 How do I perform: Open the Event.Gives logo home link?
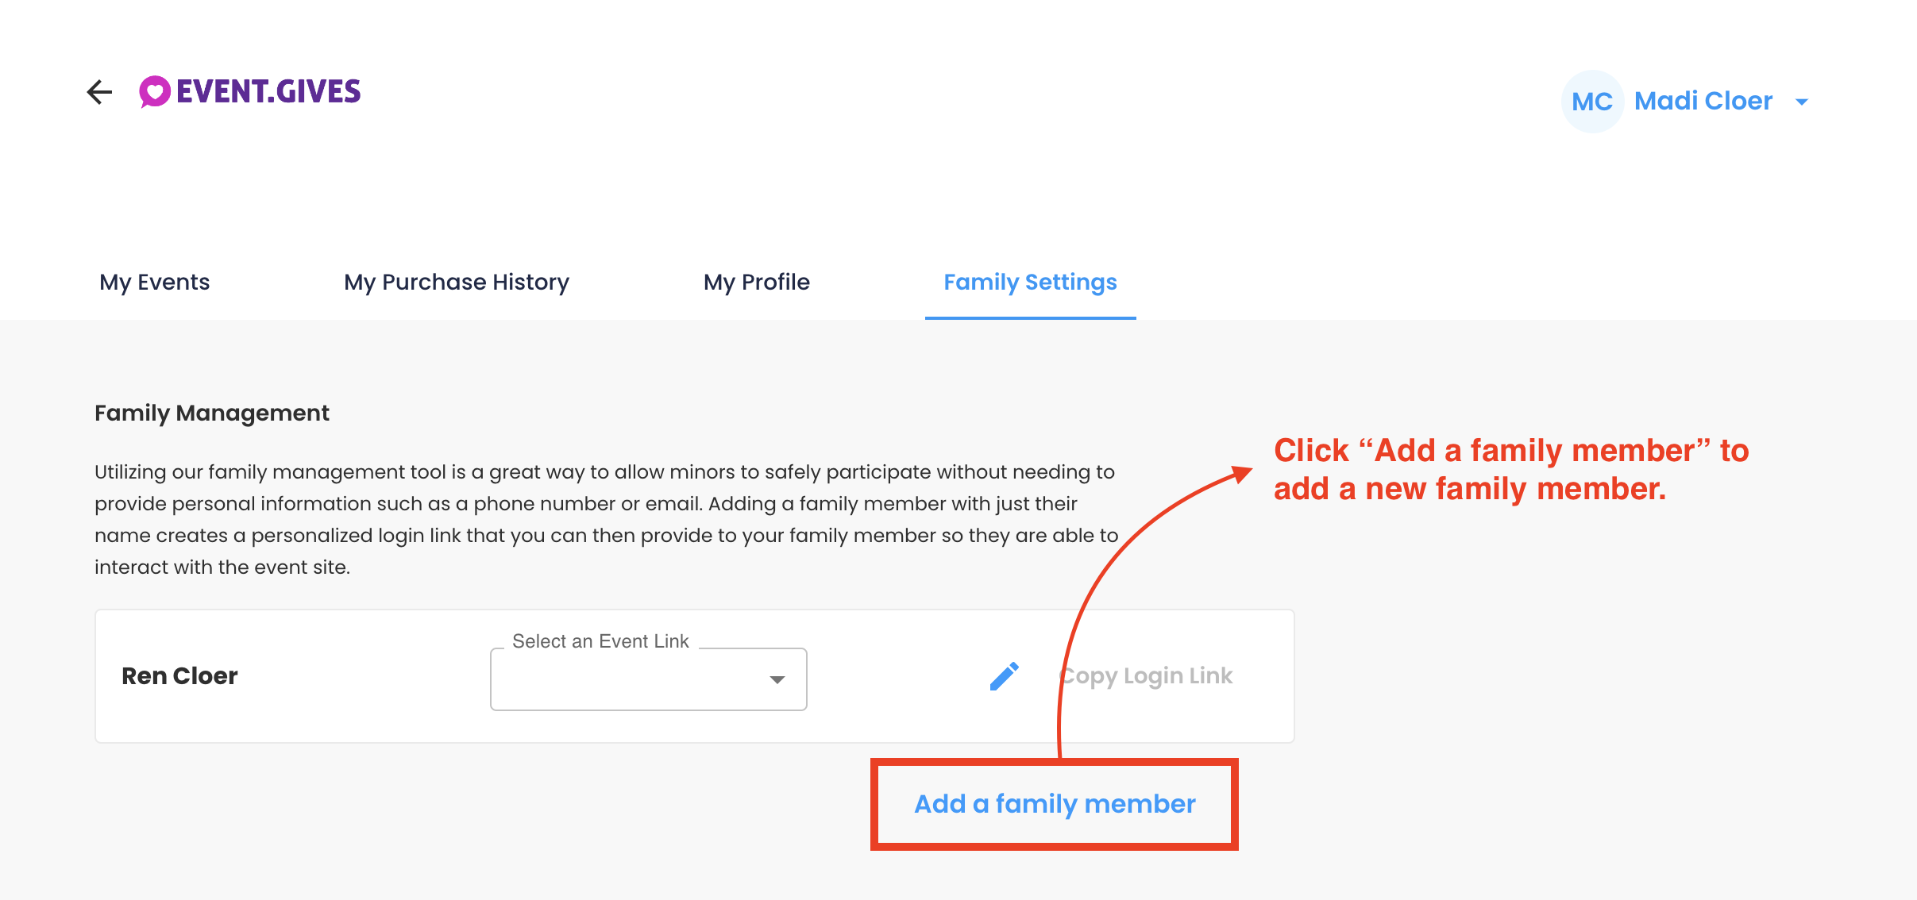pyautogui.click(x=249, y=92)
